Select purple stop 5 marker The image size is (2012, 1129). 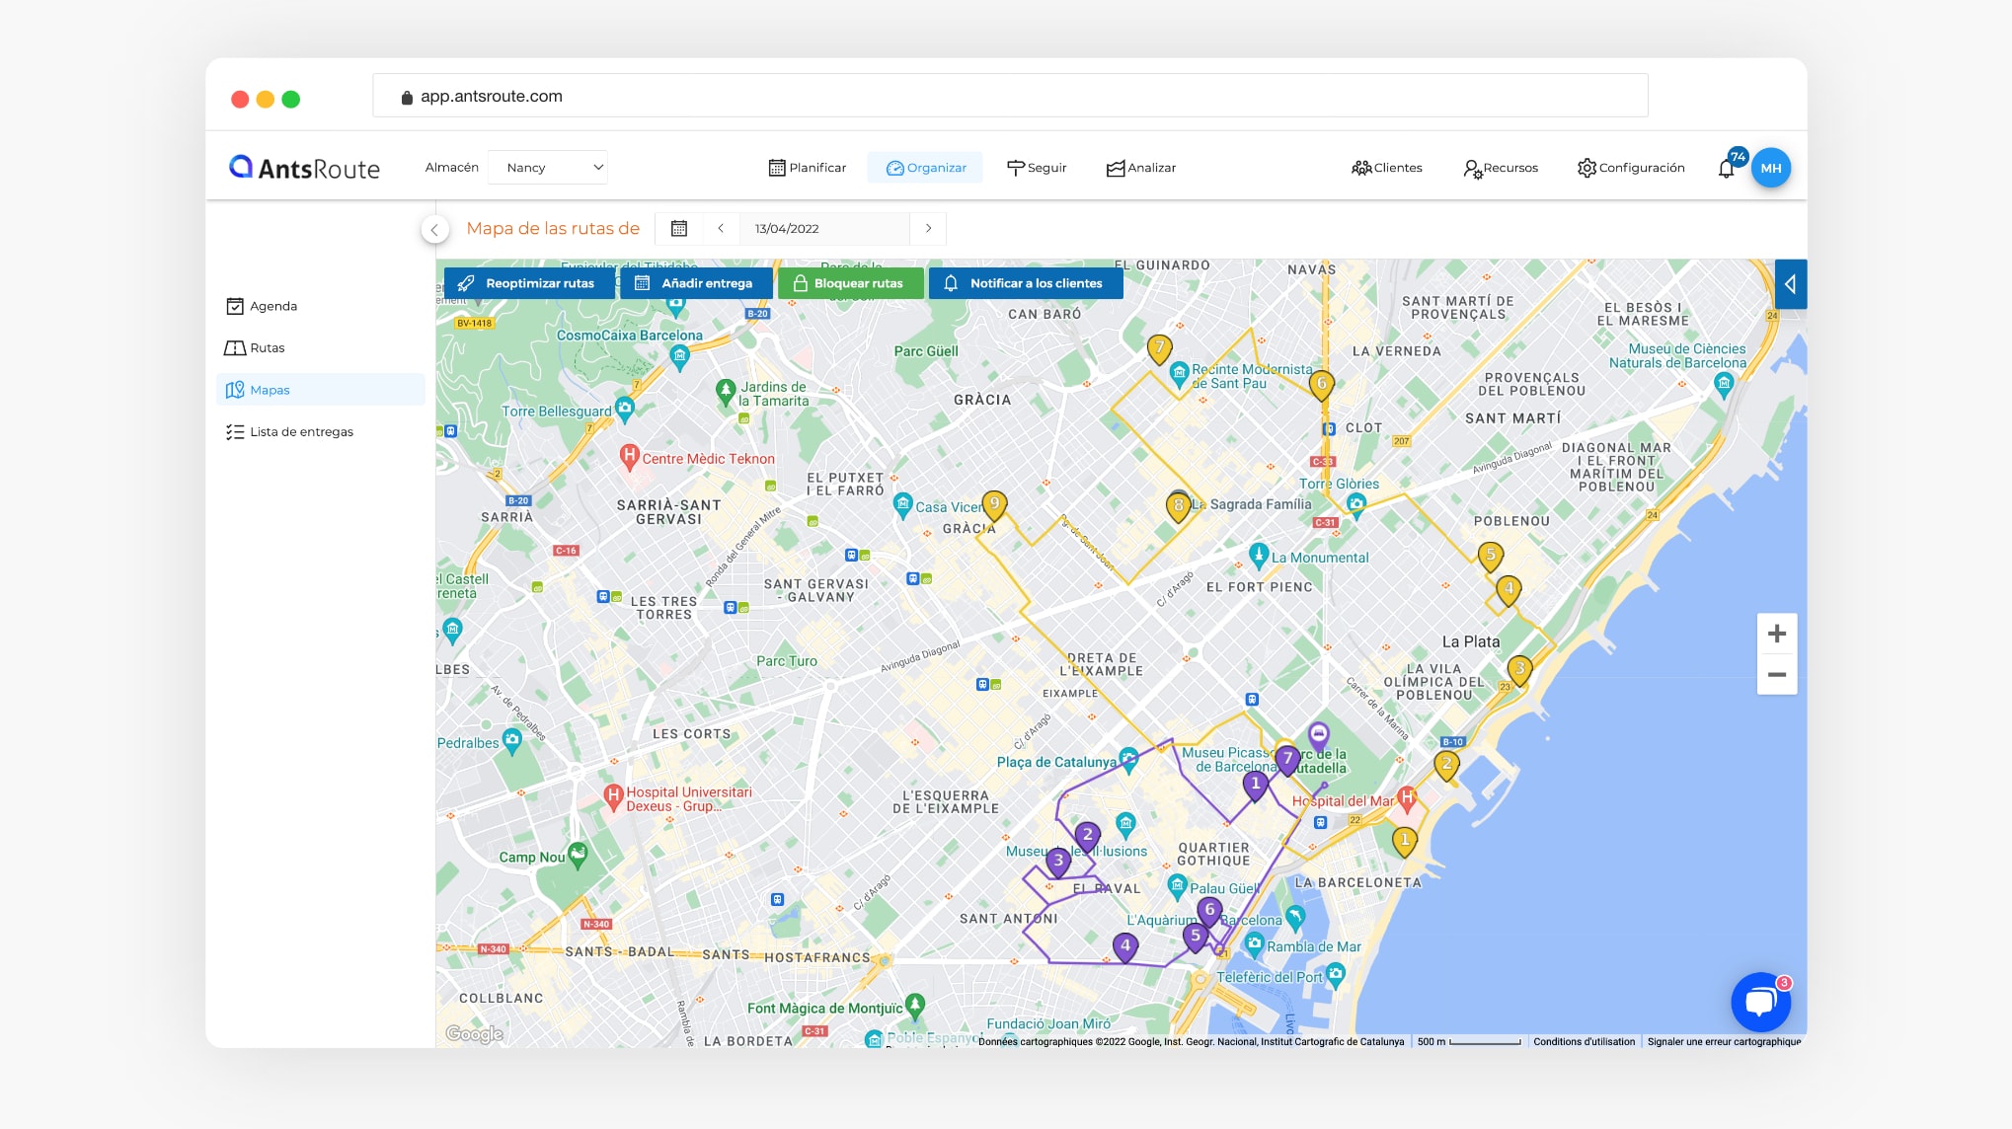[x=1195, y=938]
